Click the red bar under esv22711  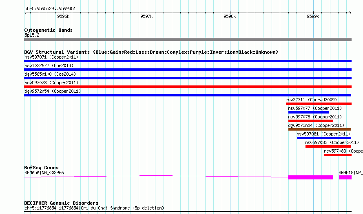coord(319,104)
